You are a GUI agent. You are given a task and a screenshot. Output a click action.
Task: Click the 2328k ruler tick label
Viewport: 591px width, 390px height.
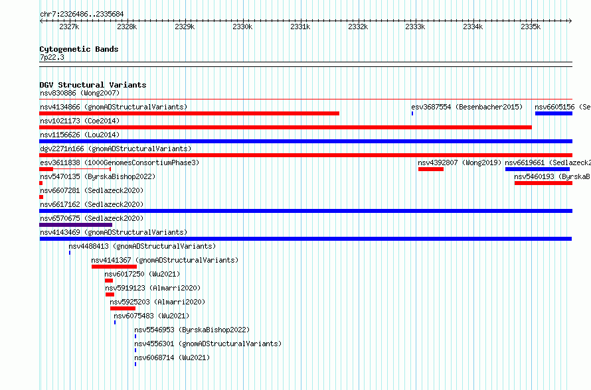click(x=127, y=27)
